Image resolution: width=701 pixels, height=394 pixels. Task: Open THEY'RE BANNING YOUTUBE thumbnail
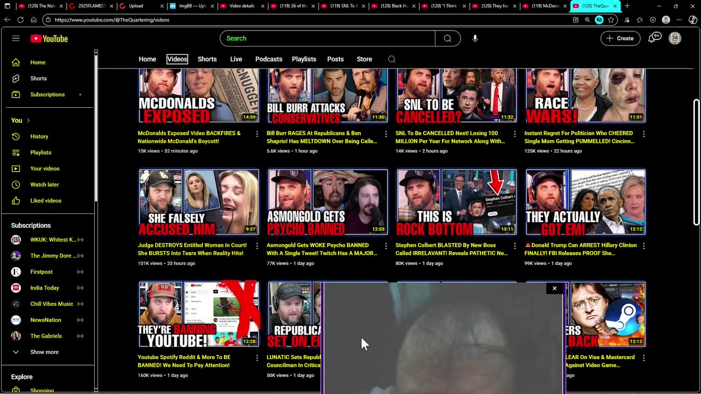click(198, 314)
